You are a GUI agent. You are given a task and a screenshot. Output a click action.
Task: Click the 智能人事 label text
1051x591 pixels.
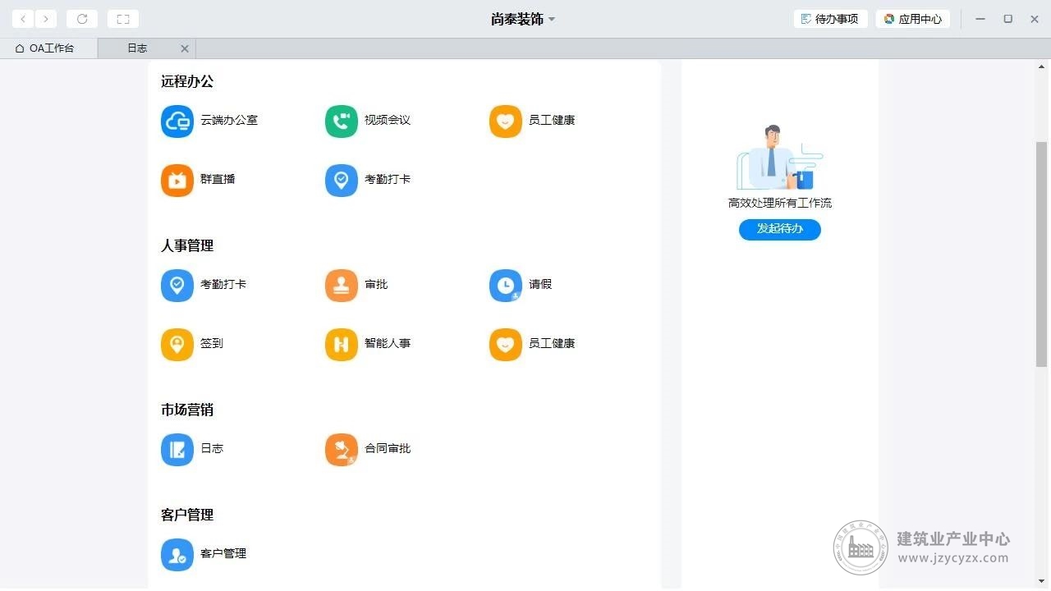click(x=388, y=343)
